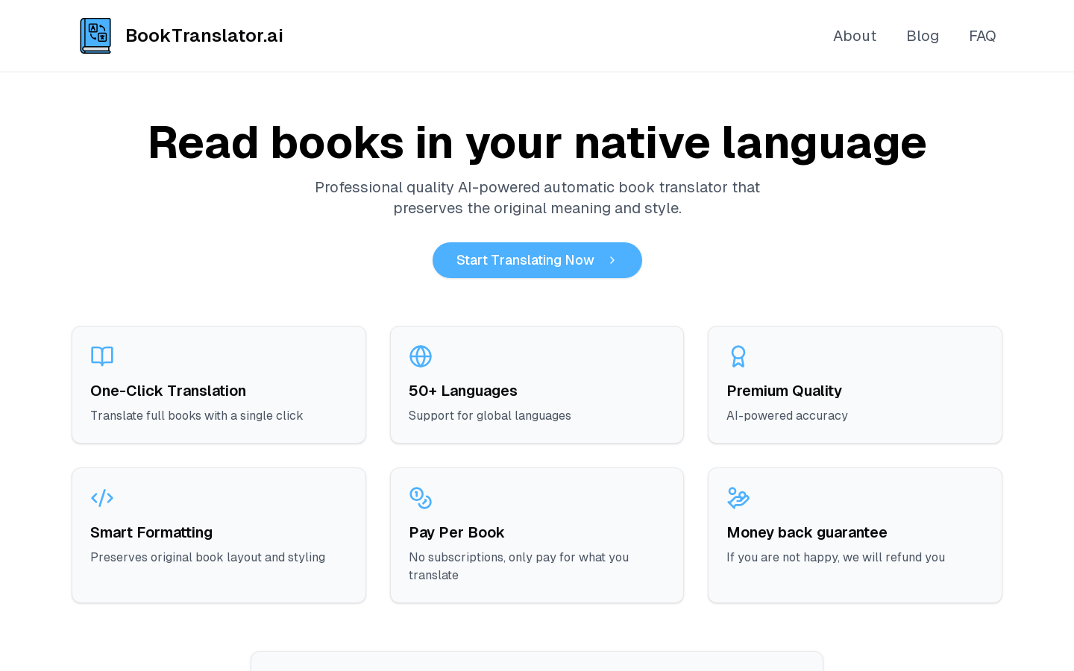Click the 'Read books in your native language' headline
The height and width of the screenshot is (671, 1074).
pyautogui.click(x=537, y=142)
